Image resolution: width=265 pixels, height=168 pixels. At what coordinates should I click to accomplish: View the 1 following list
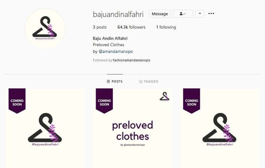166,27
